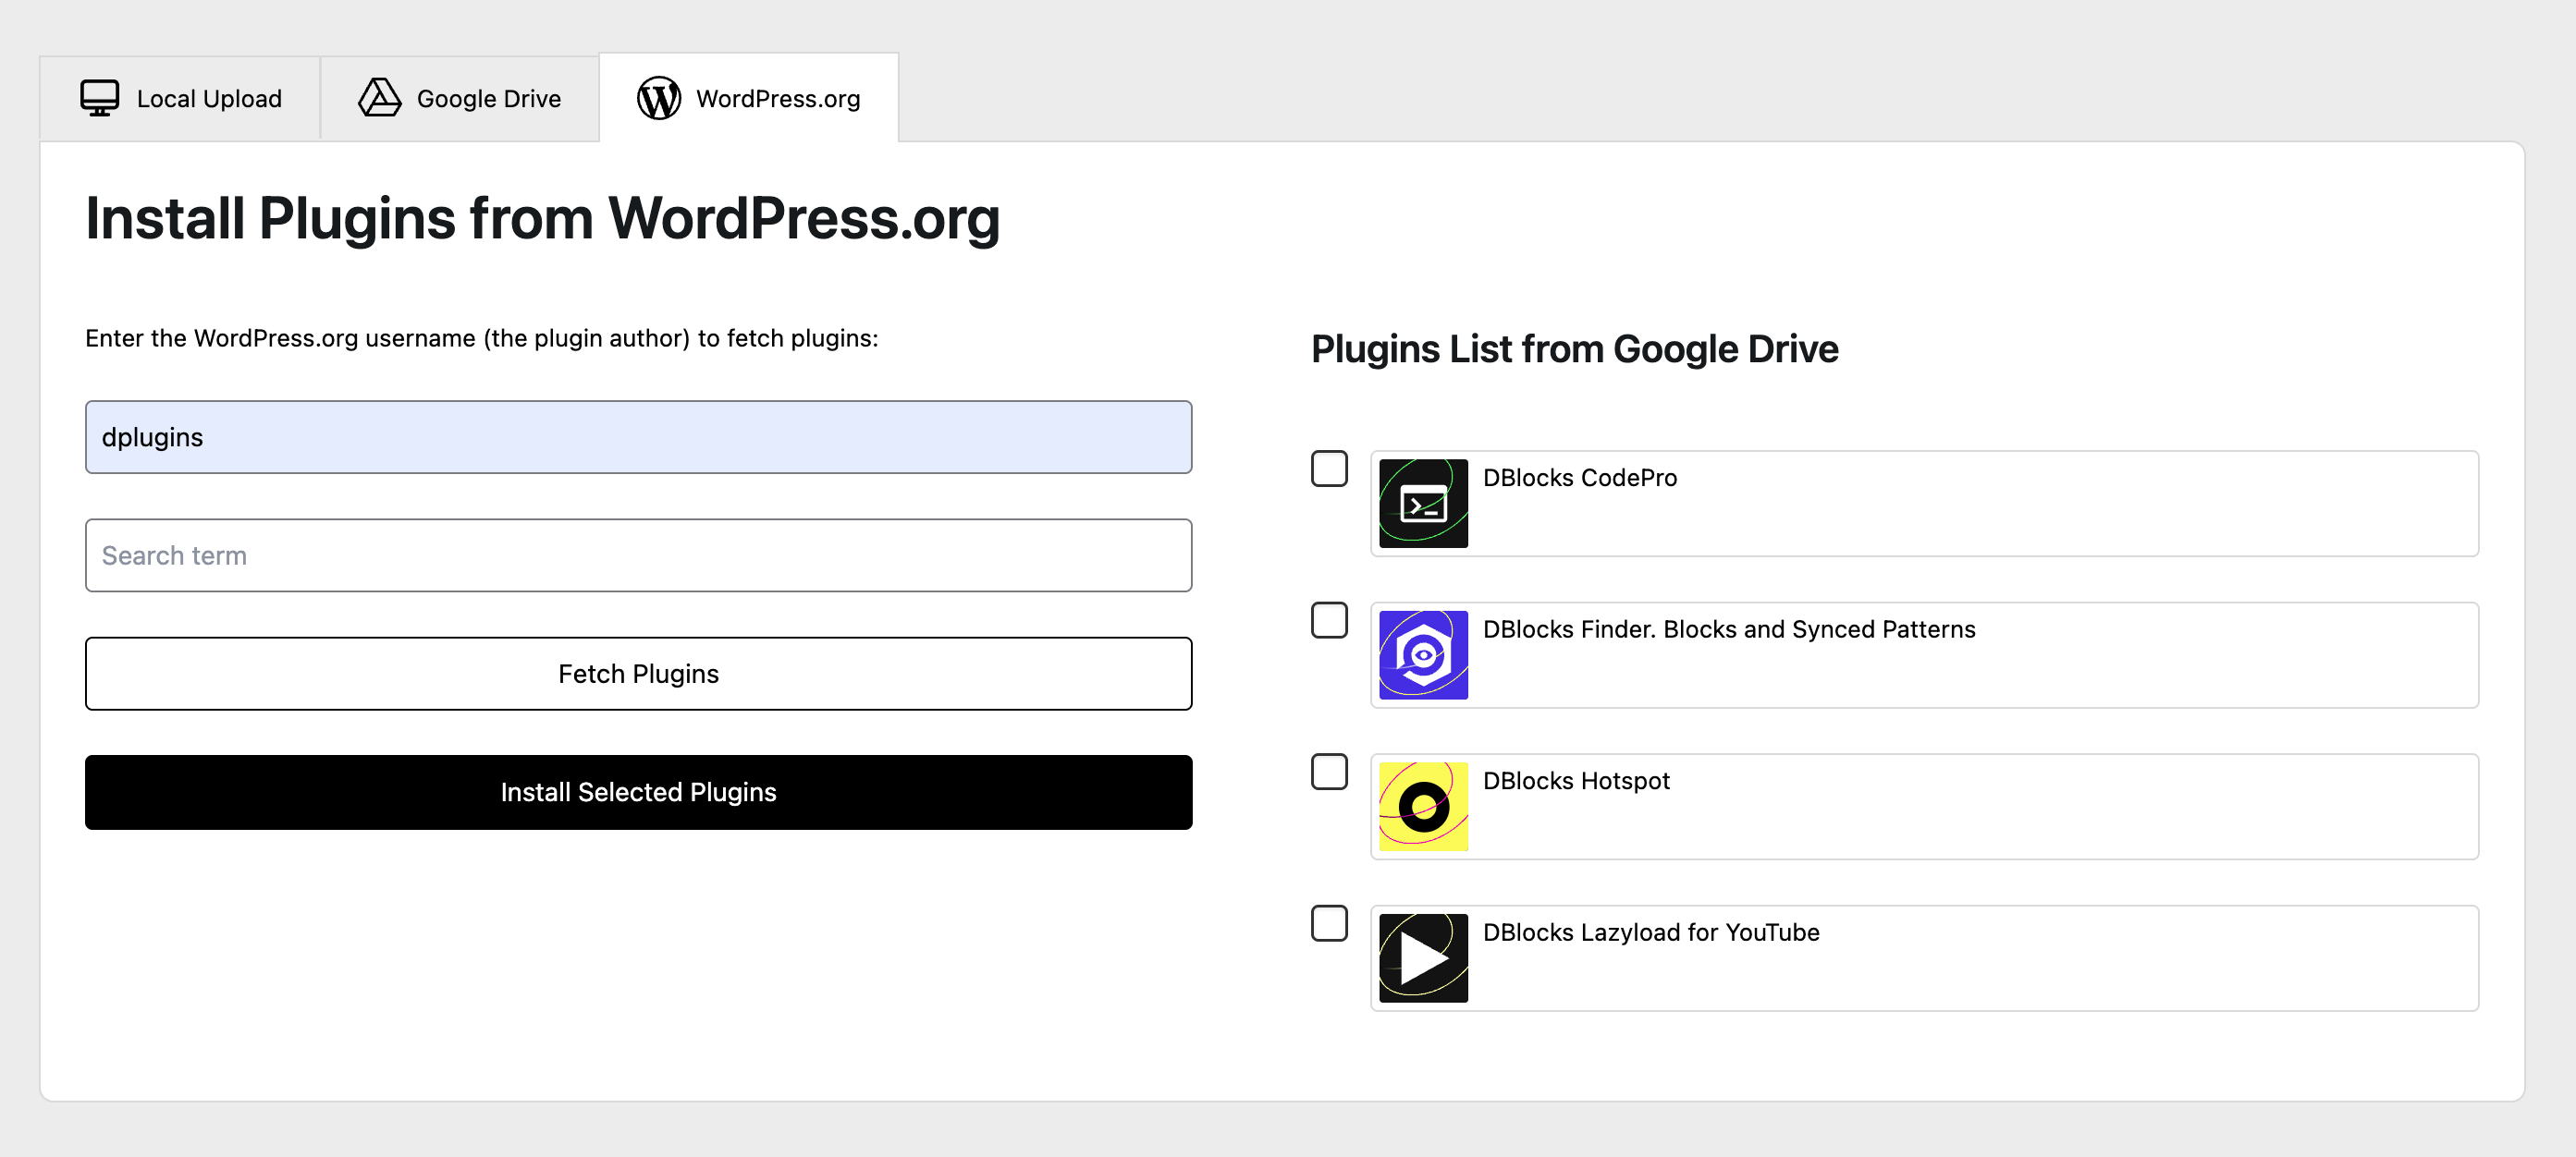
Task: Enable DBlocks Lazyload for YouTube checkbox
Action: click(1329, 923)
